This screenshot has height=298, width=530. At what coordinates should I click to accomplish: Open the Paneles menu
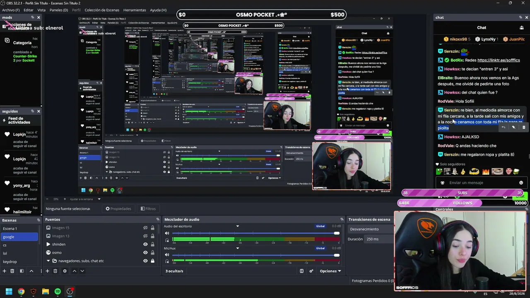point(59,10)
